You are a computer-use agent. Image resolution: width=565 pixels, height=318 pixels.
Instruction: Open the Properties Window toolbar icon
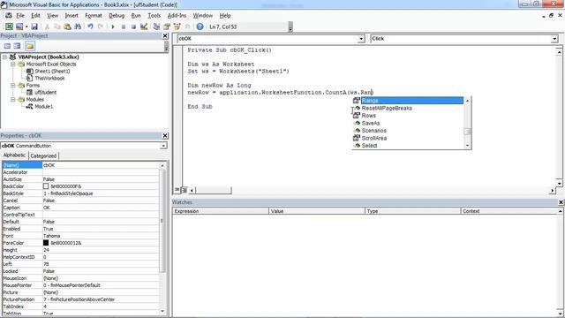[x=167, y=26]
